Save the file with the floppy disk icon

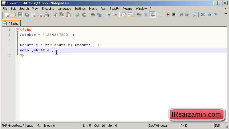click(20, 15)
